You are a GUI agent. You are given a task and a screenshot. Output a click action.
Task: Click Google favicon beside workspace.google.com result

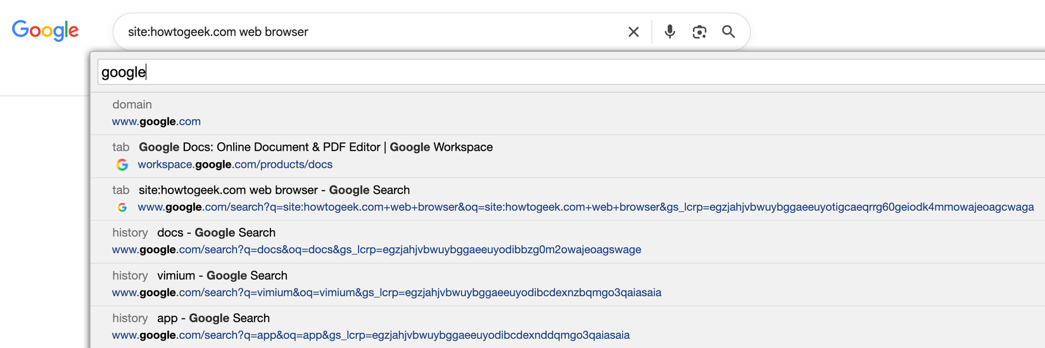(x=122, y=165)
